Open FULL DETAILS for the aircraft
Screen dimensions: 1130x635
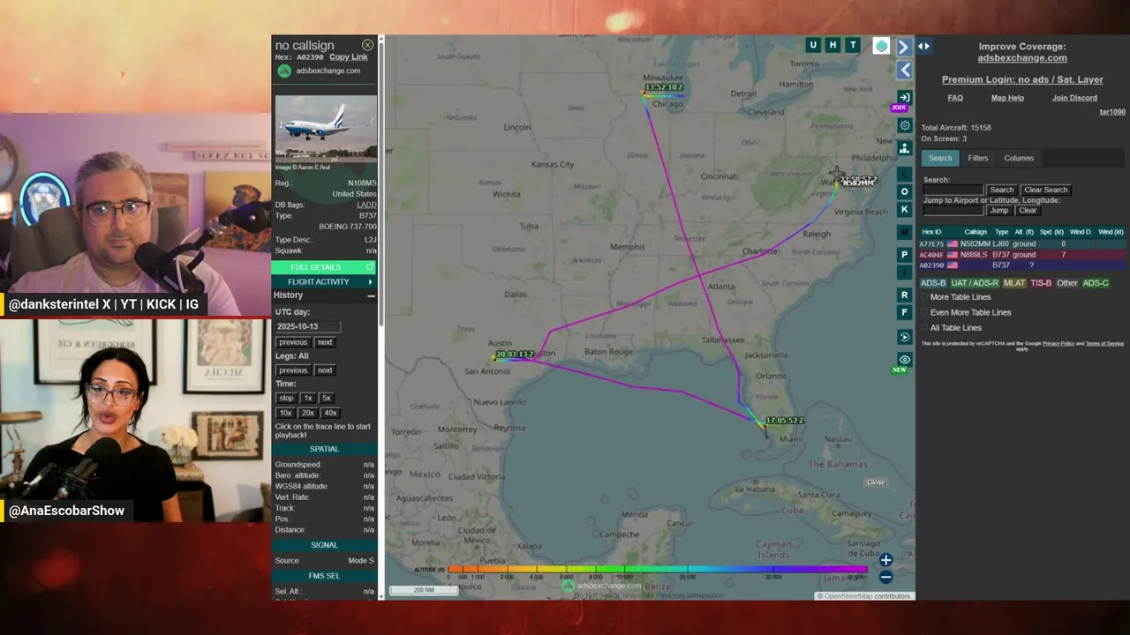tap(324, 267)
